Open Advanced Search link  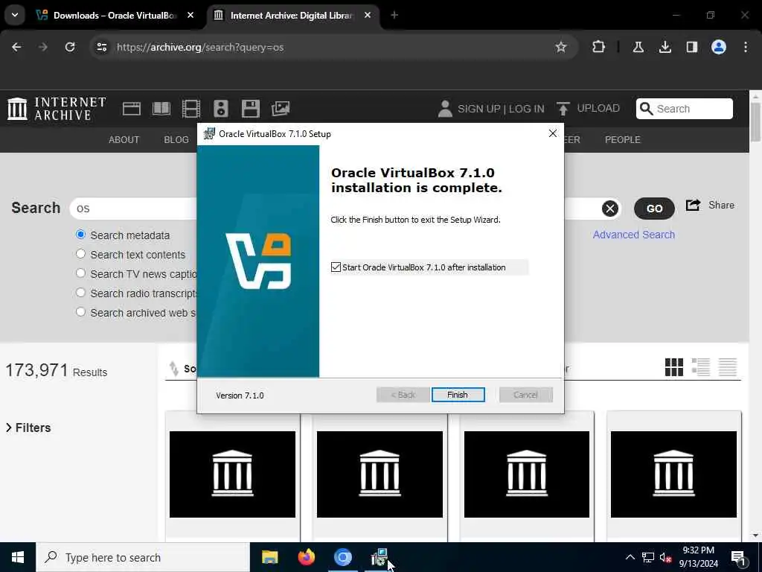tap(634, 235)
